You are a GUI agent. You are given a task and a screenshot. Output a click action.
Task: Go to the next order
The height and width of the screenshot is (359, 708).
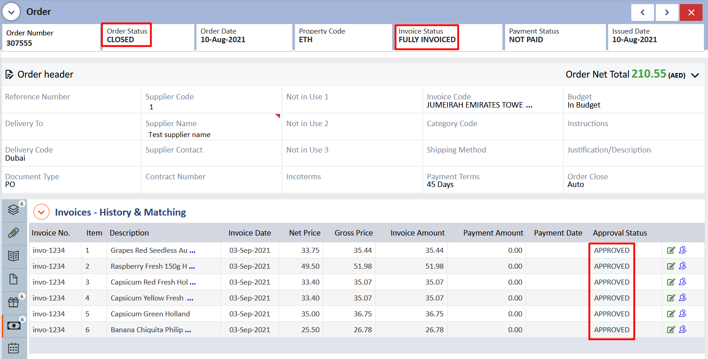(x=667, y=12)
